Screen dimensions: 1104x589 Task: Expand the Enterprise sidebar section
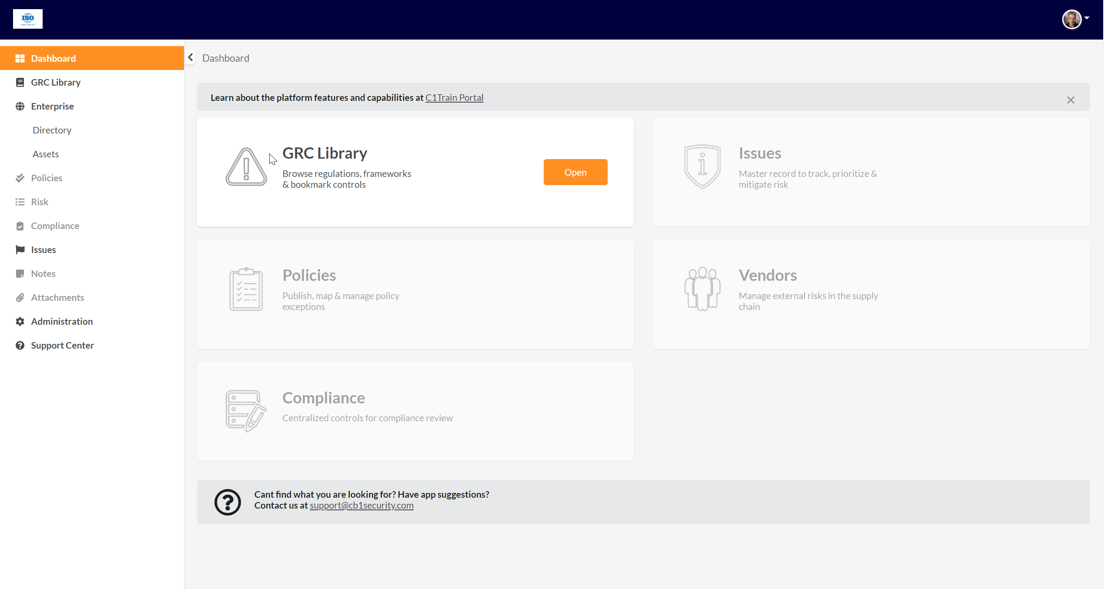click(52, 106)
